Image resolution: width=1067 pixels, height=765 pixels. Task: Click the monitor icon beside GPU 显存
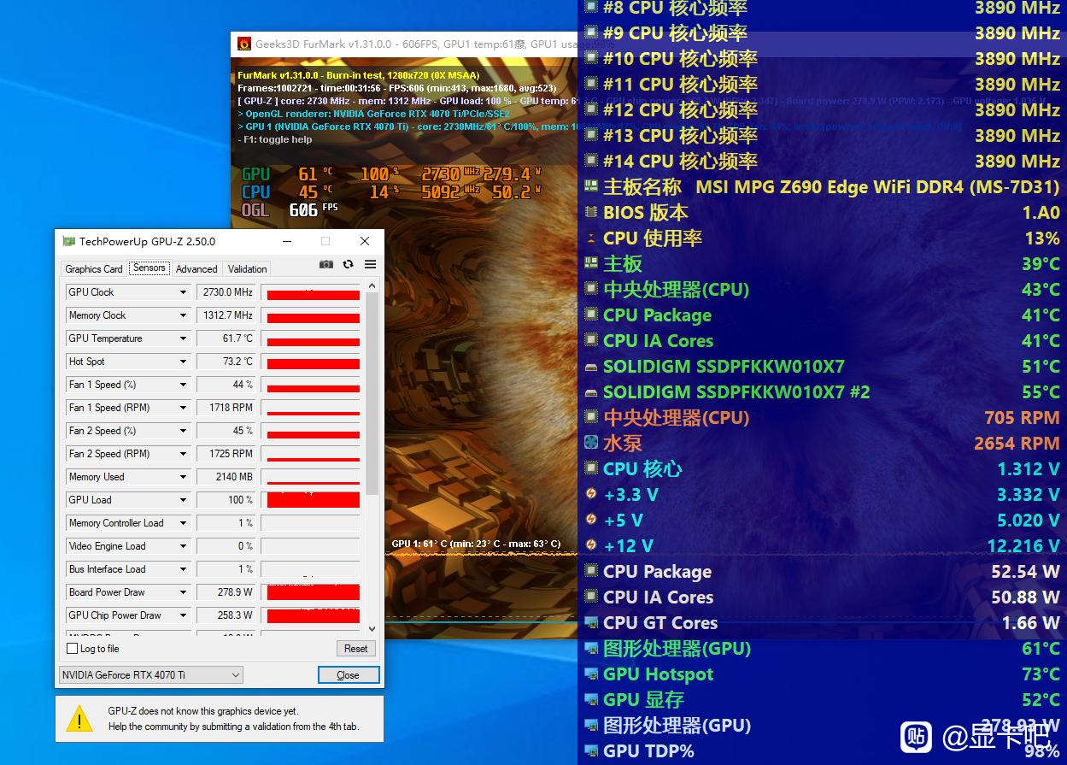tap(591, 699)
